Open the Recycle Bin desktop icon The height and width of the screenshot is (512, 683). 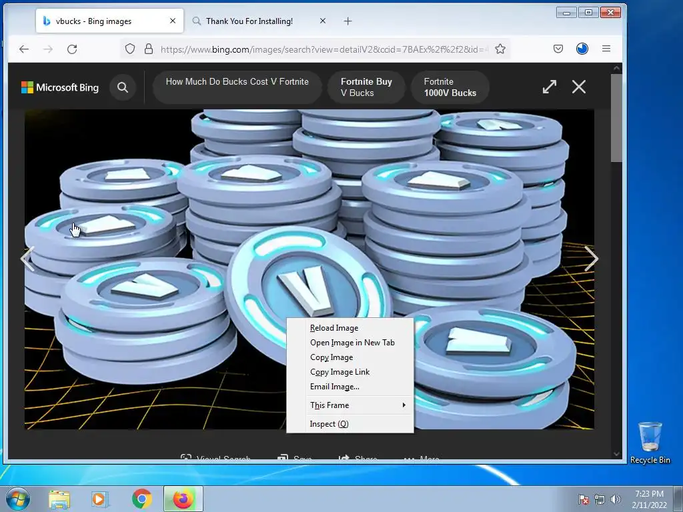[x=650, y=443]
